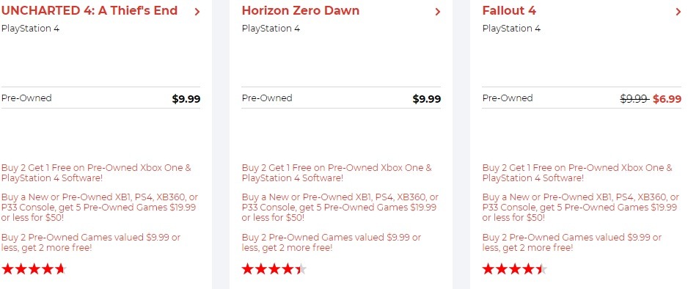The width and height of the screenshot is (688, 289).
Task: Open Buy 2 Get 1 Free offer under UNCHARTED 4
Action: point(96,173)
